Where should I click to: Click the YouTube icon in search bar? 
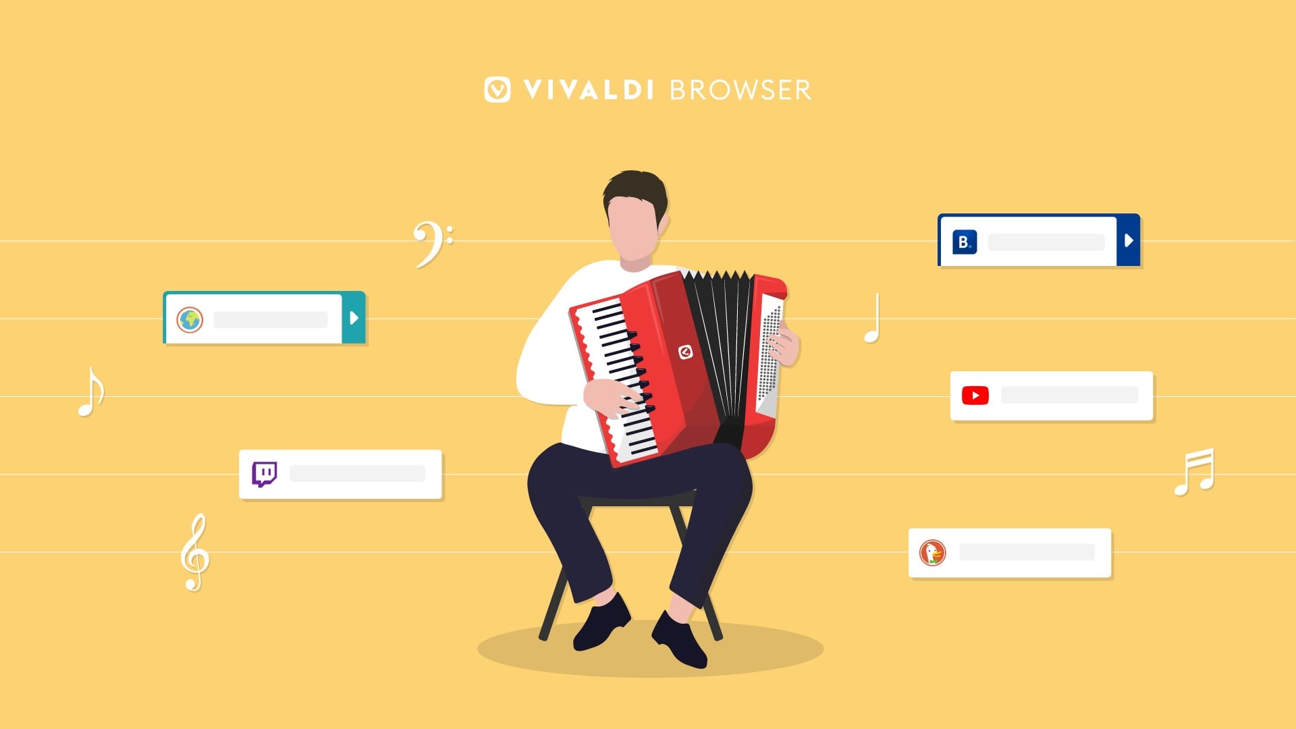click(x=975, y=395)
